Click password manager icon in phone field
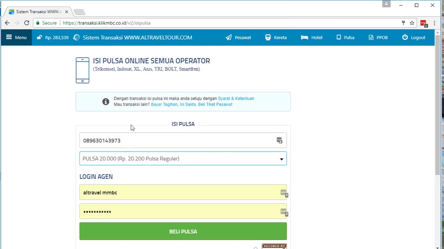This screenshot has width=444, height=249. coord(280,140)
